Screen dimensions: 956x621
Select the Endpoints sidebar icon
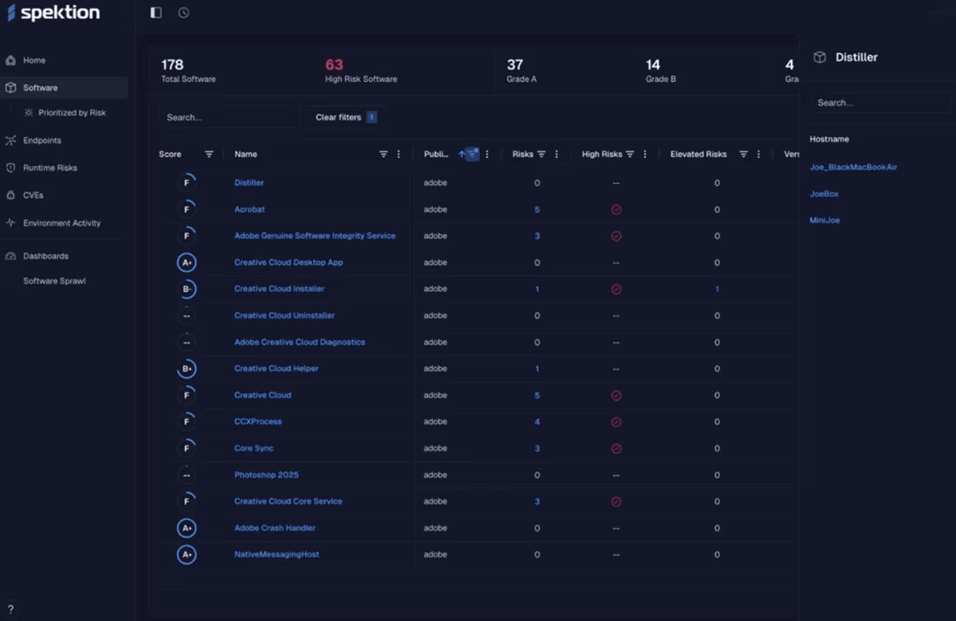pyautogui.click(x=10, y=140)
